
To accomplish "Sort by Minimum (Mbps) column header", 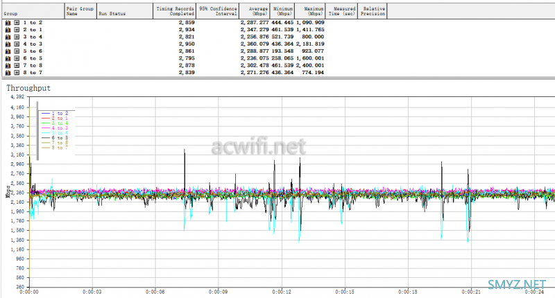I will pos(282,11).
